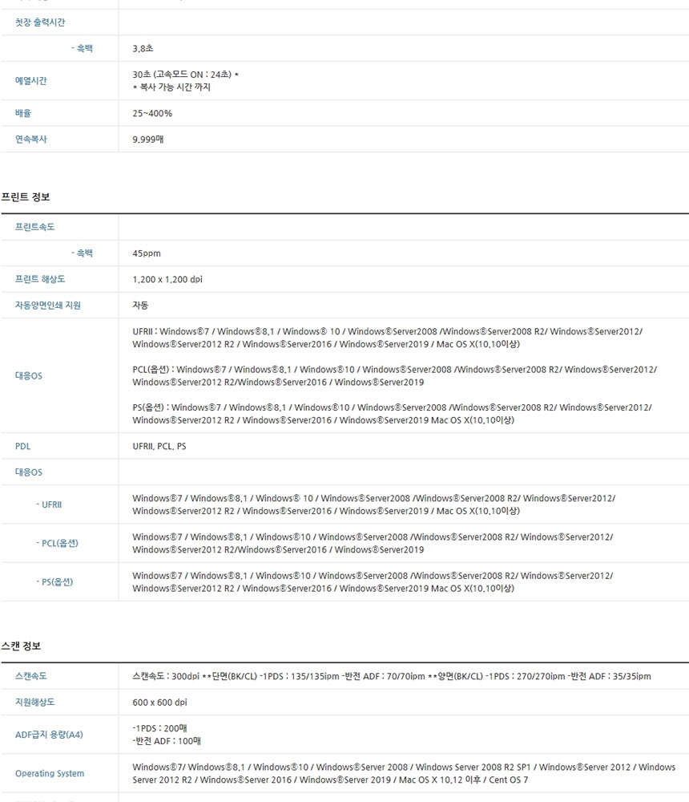This screenshot has height=802, width=689.
Task: Click the 프린트 정보 section heading
Action: click(26, 197)
